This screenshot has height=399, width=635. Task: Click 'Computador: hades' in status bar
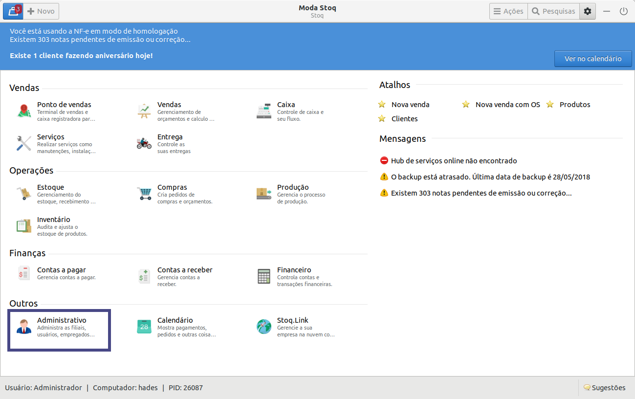point(125,388)
